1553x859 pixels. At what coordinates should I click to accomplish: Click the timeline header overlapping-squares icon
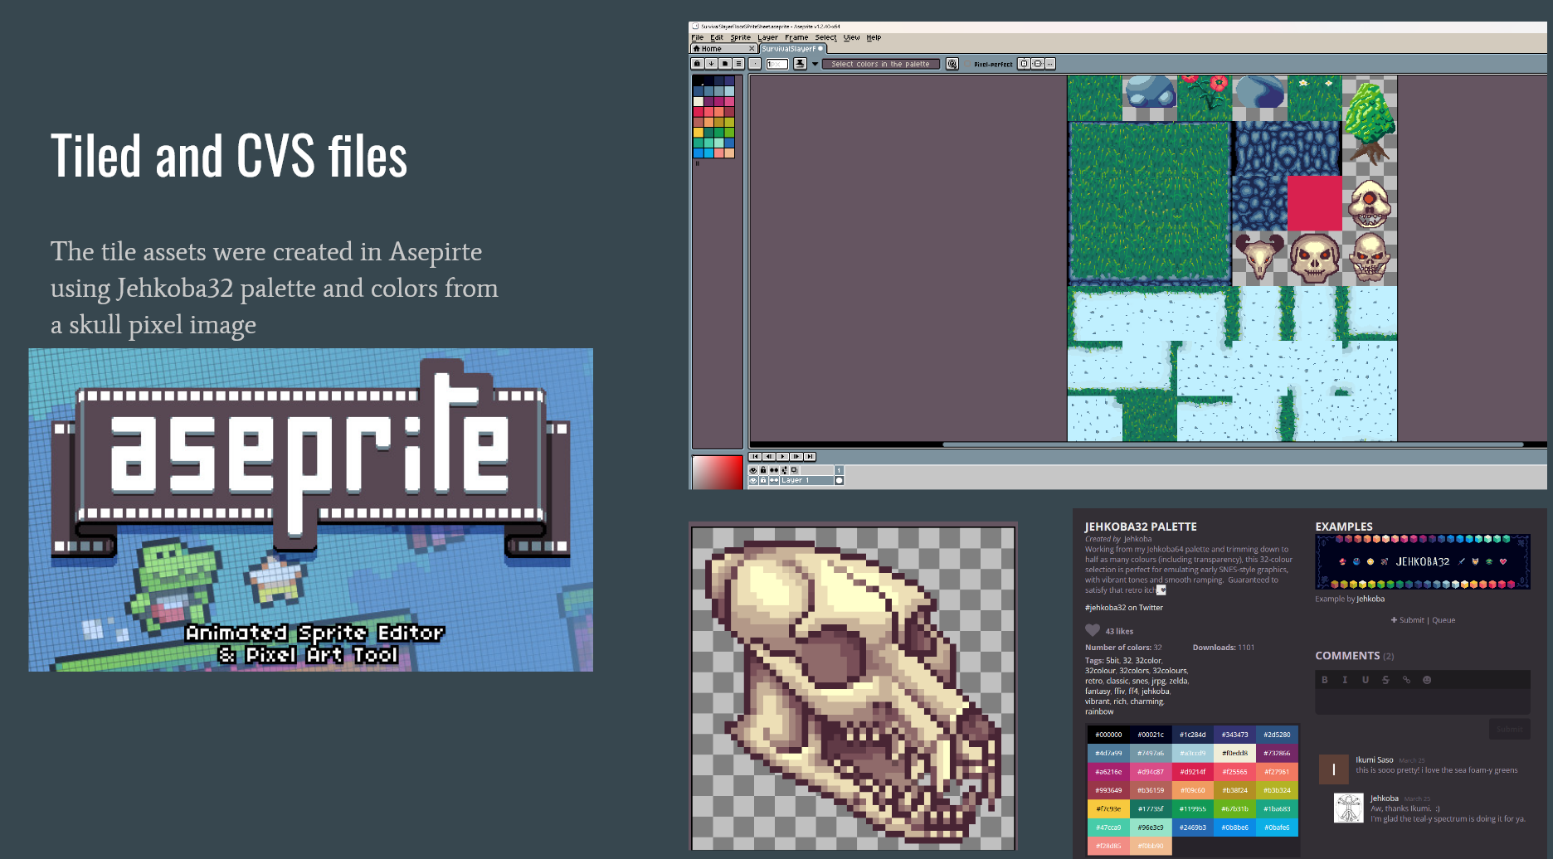[x=794, y=470]
